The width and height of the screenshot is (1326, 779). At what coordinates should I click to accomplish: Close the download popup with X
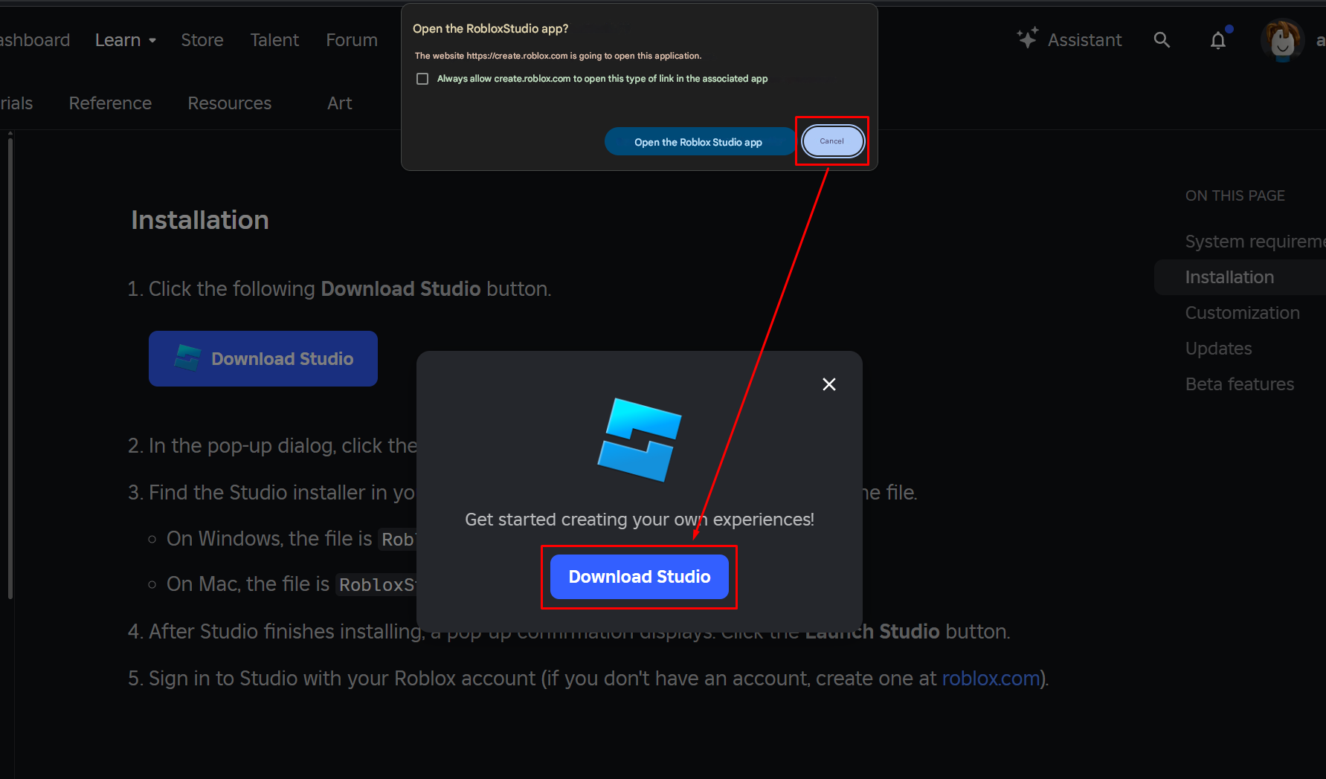click(829, 384)
